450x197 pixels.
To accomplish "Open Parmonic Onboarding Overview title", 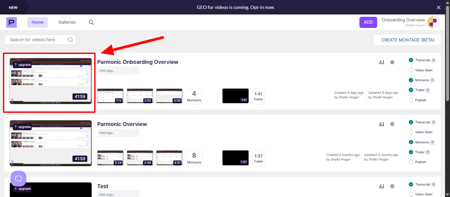I will point(138,62).
